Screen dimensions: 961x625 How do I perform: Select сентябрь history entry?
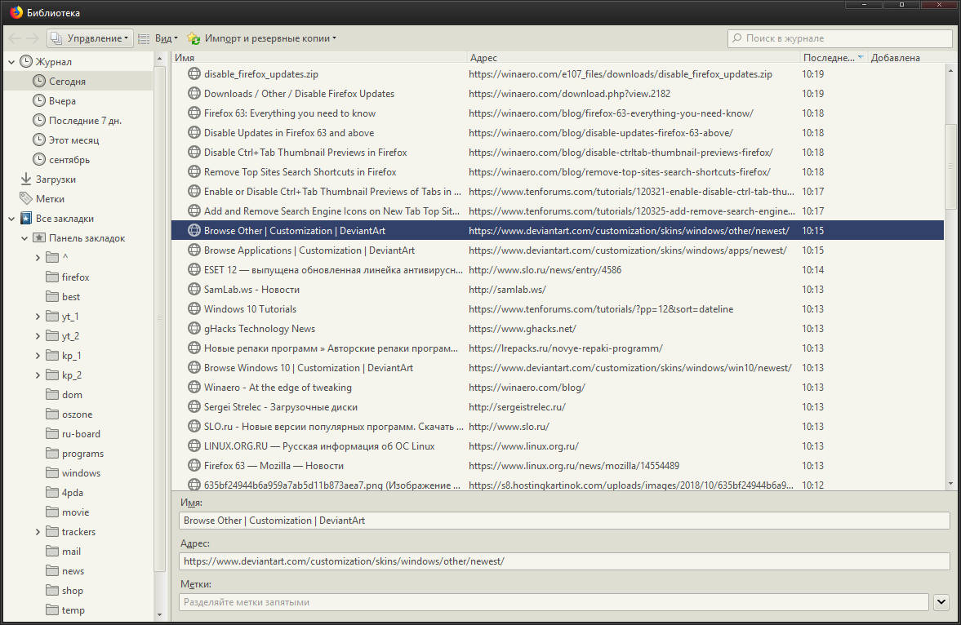click(x=69, y=160)
